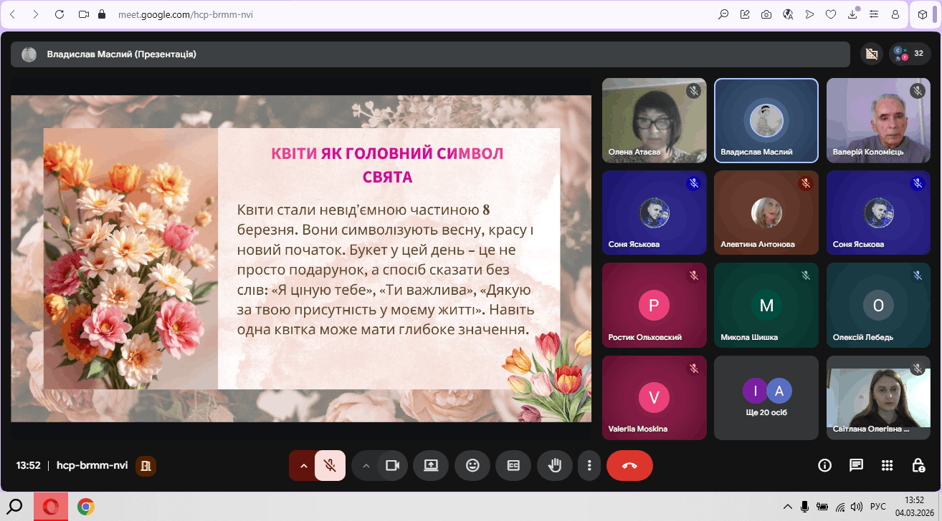The width and height of the screenshot is (942, 521).
Task: Raise your hand in the meeting
Action: [x=555, y=465]
